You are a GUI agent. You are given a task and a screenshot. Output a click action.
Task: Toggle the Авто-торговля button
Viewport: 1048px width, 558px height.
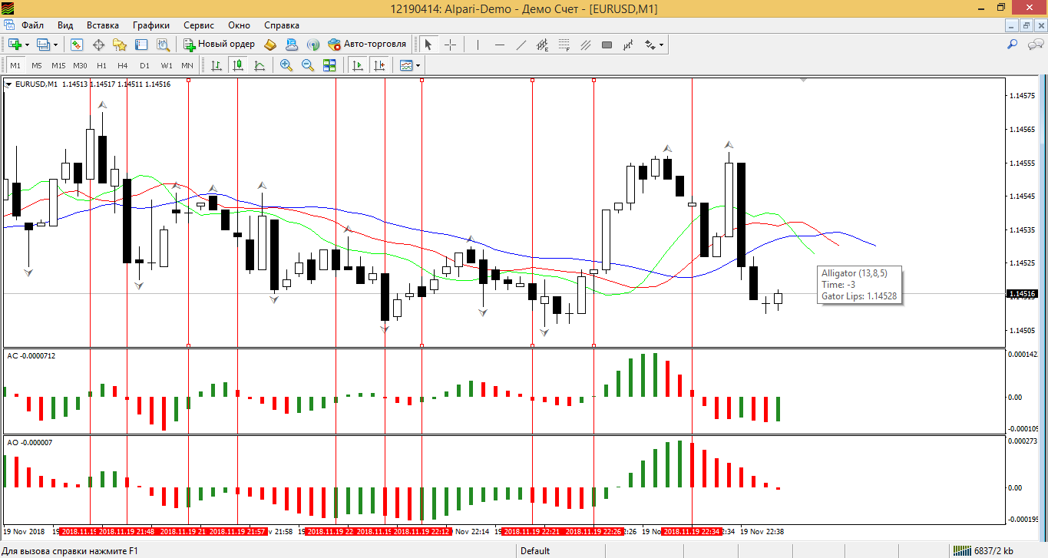click(367, 45)
